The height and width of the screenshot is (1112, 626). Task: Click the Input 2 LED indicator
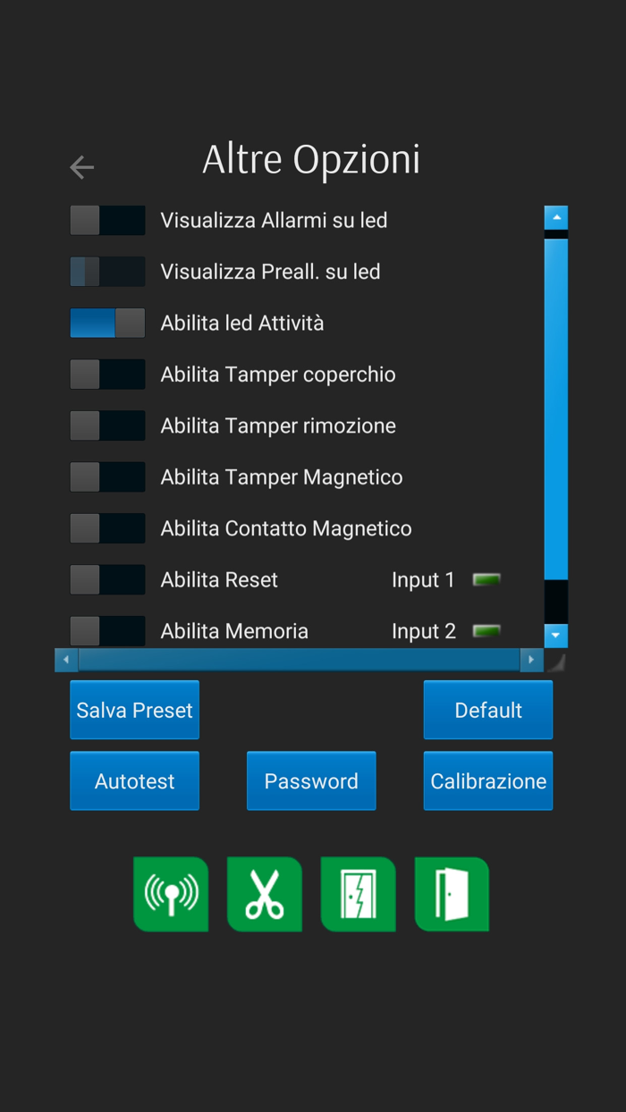pos(486,630)
